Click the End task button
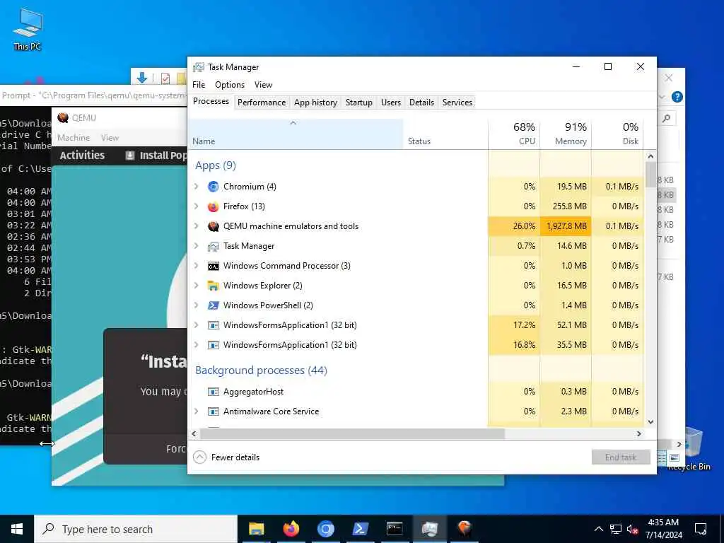 coord(621,457)
